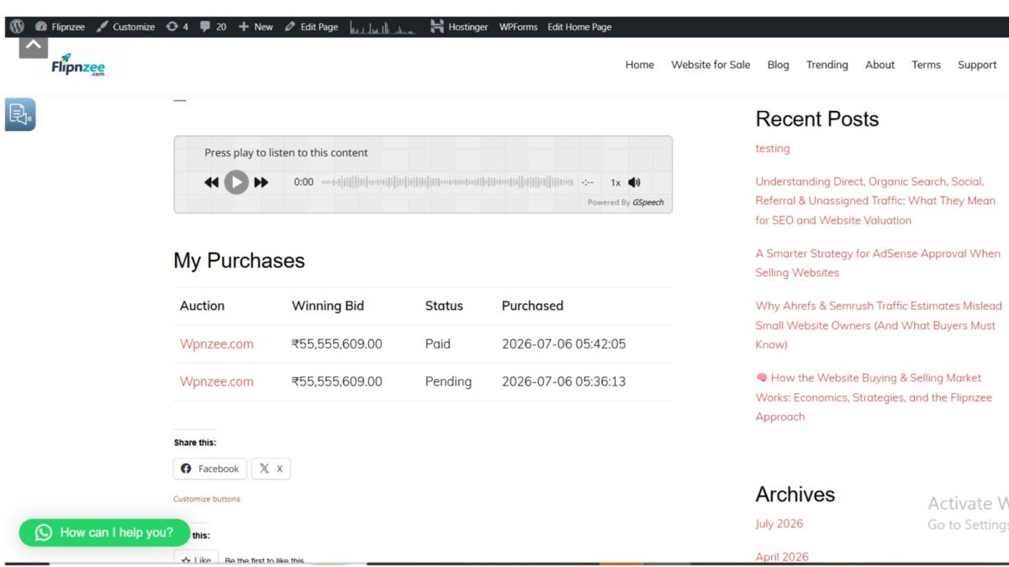
Task: Open How the Website Buying & Selling Market post
Action: tap(874, 397)
